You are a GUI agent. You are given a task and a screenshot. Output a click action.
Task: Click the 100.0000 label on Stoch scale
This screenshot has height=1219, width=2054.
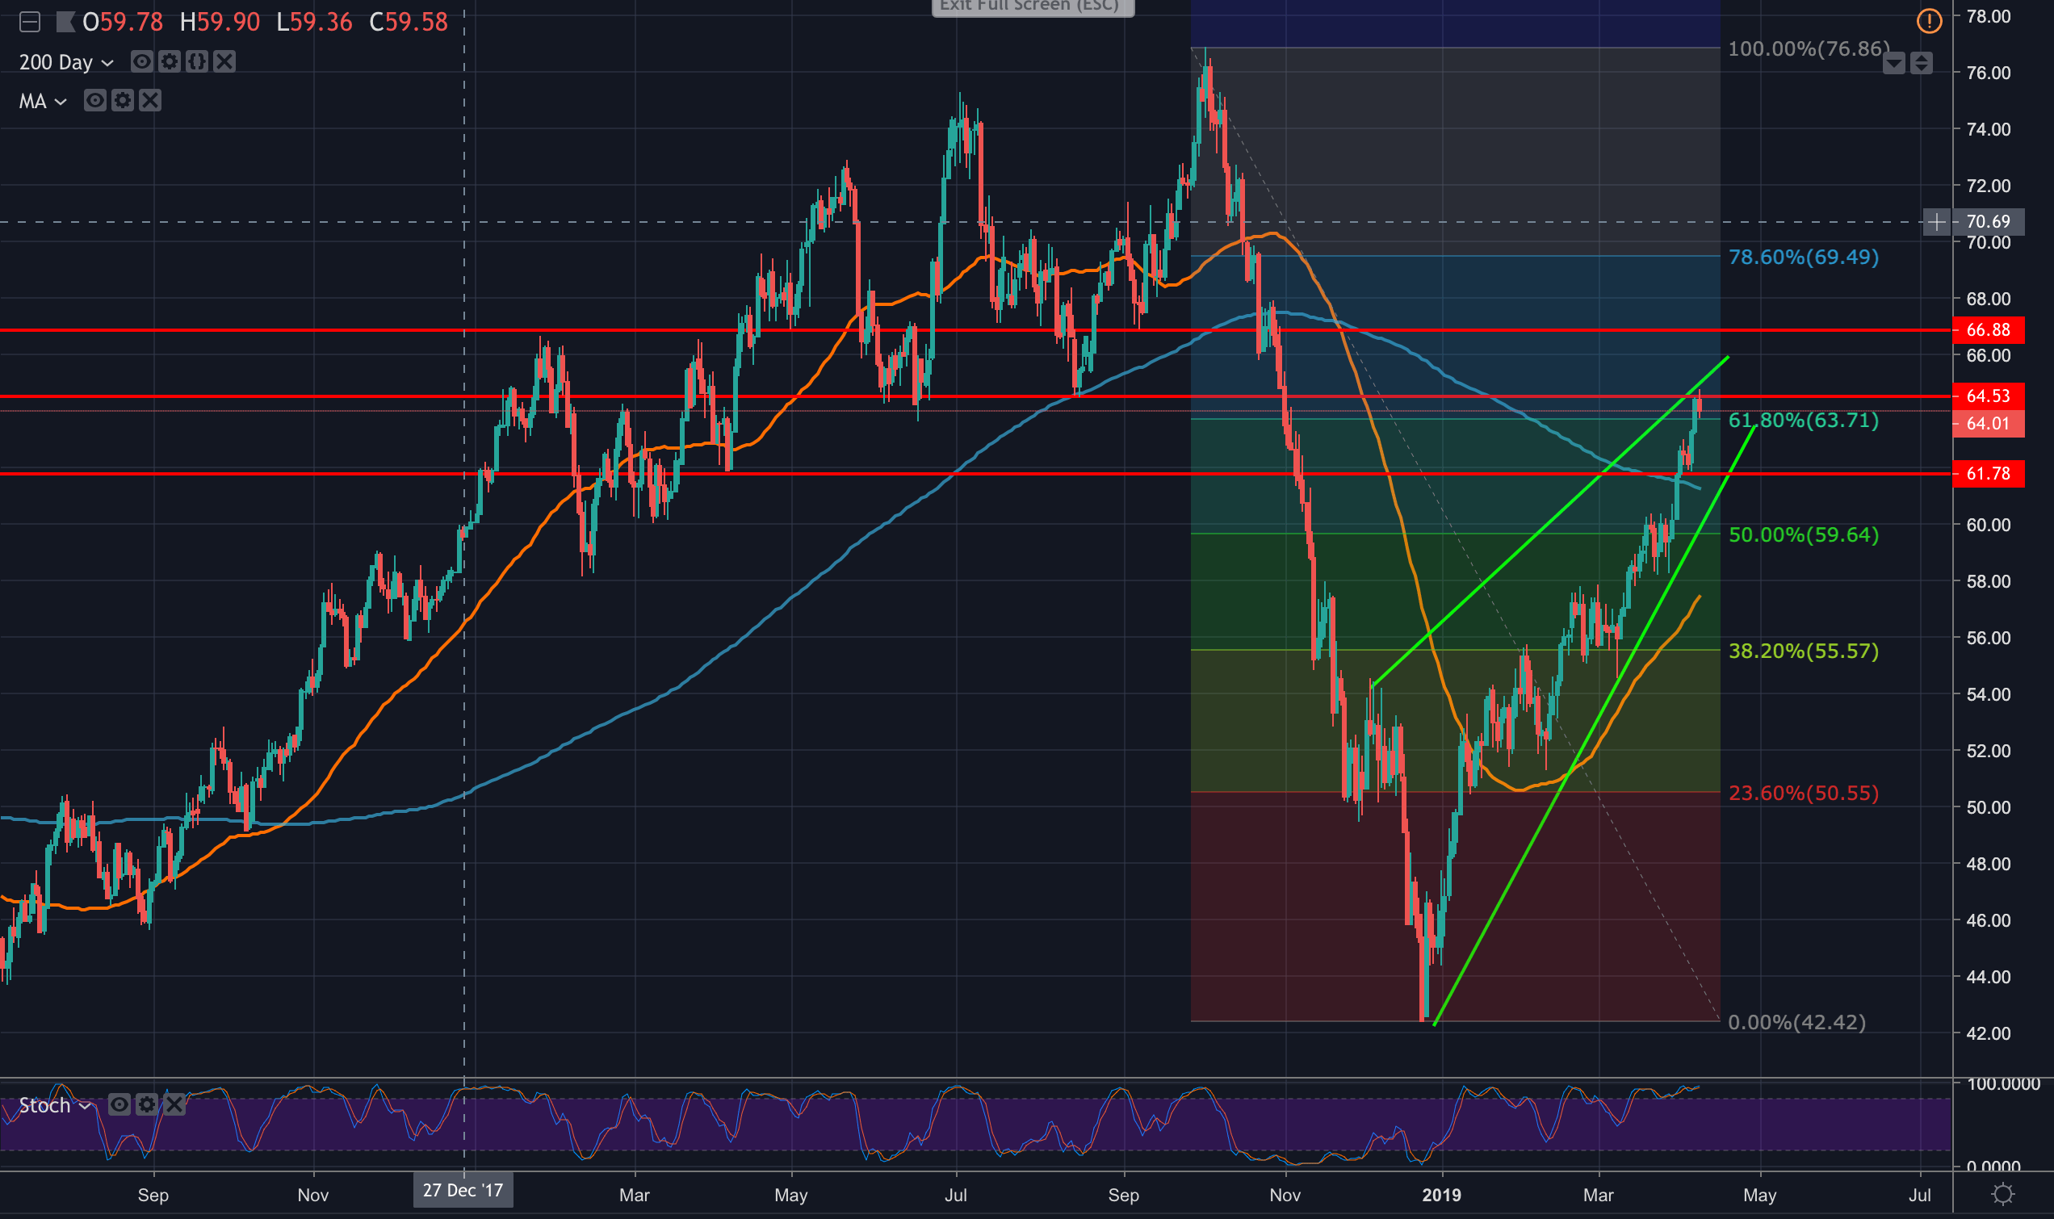click(2004, 1084)
